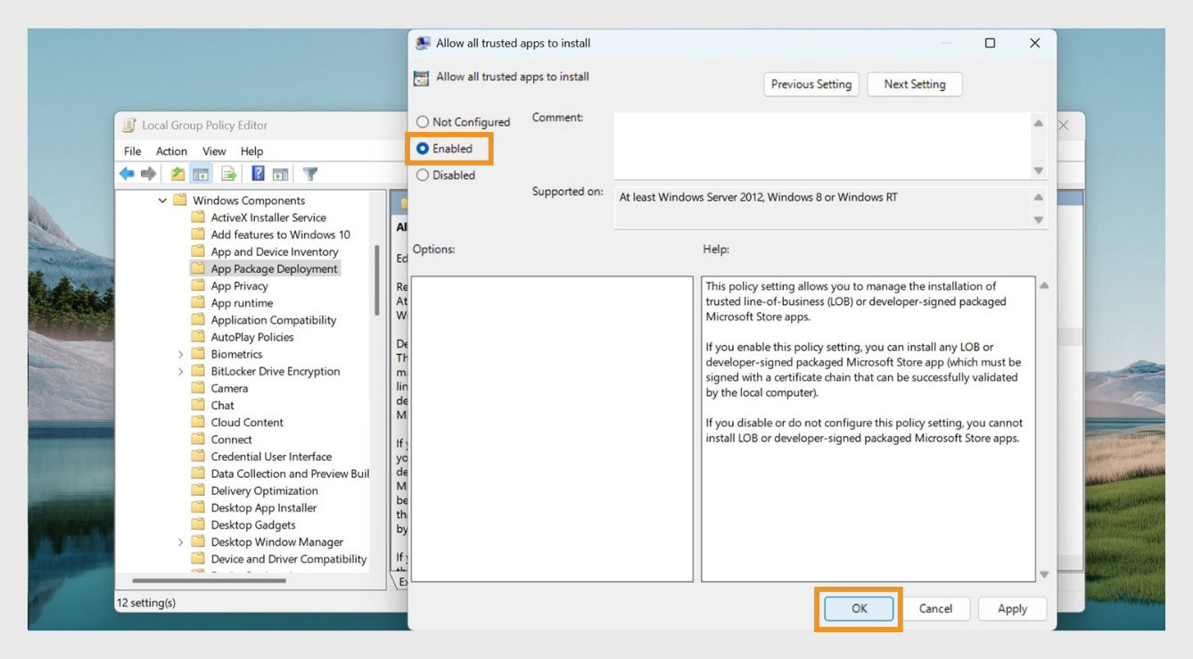
Task: Open the File menu
Action: (x=133, y=152)
